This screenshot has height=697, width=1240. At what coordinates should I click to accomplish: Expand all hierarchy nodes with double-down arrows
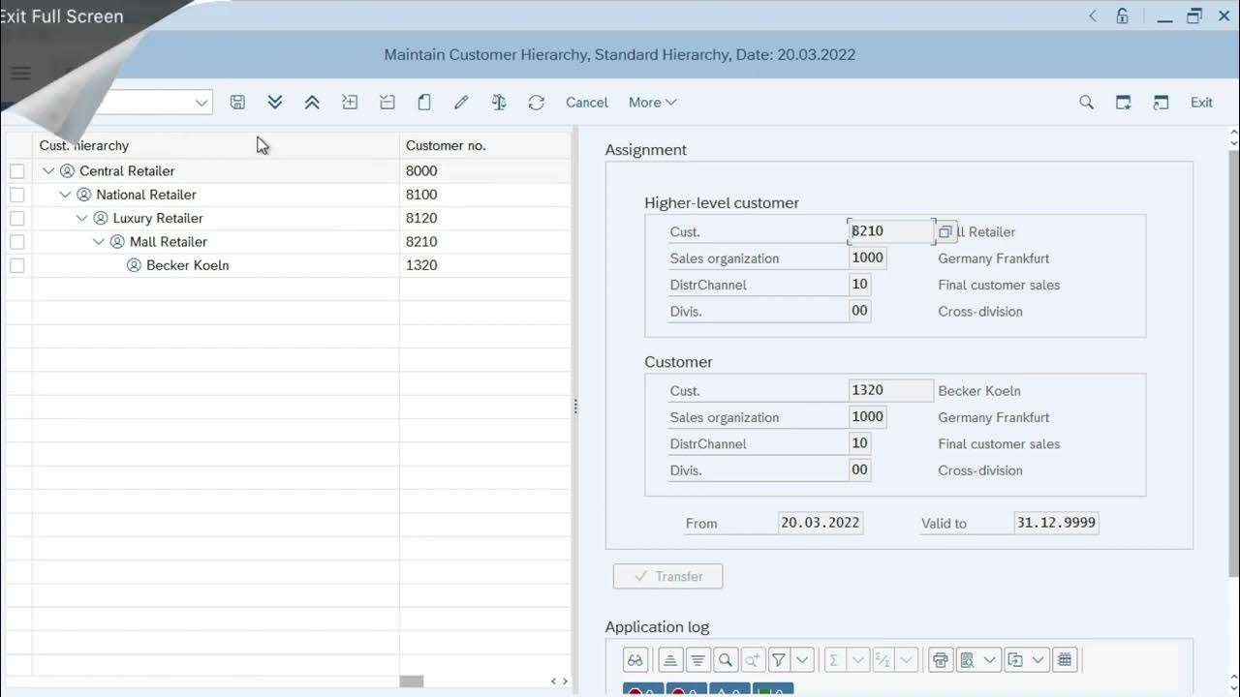tap(275, 103)
